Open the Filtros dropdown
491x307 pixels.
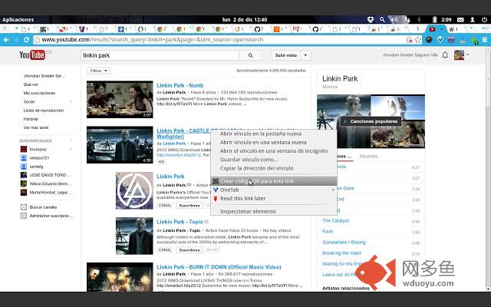(x=99, y=71)
